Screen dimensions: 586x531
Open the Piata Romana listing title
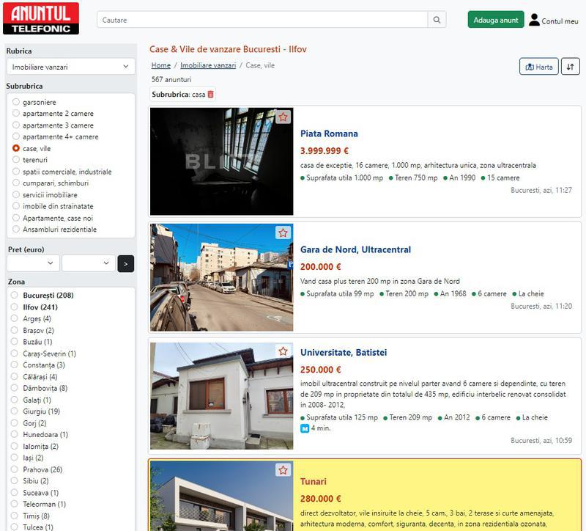point(329,133)
